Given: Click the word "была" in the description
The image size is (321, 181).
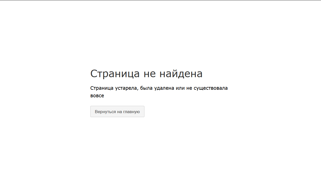Looking at the screenshot, I should (x=146, y=88).
